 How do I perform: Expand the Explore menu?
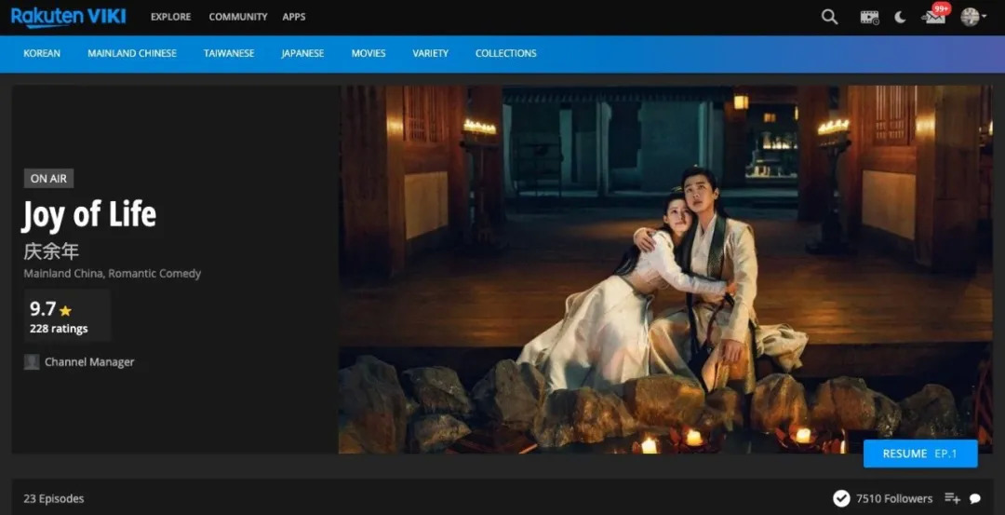(x=170, y=17)
